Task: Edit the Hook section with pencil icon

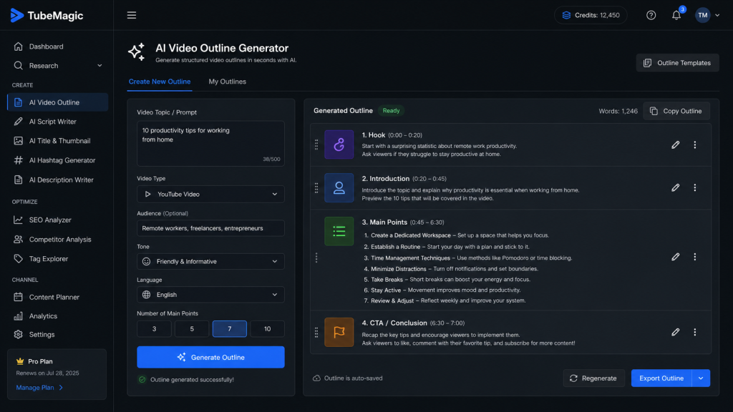Action: click(x=676, y=144)
